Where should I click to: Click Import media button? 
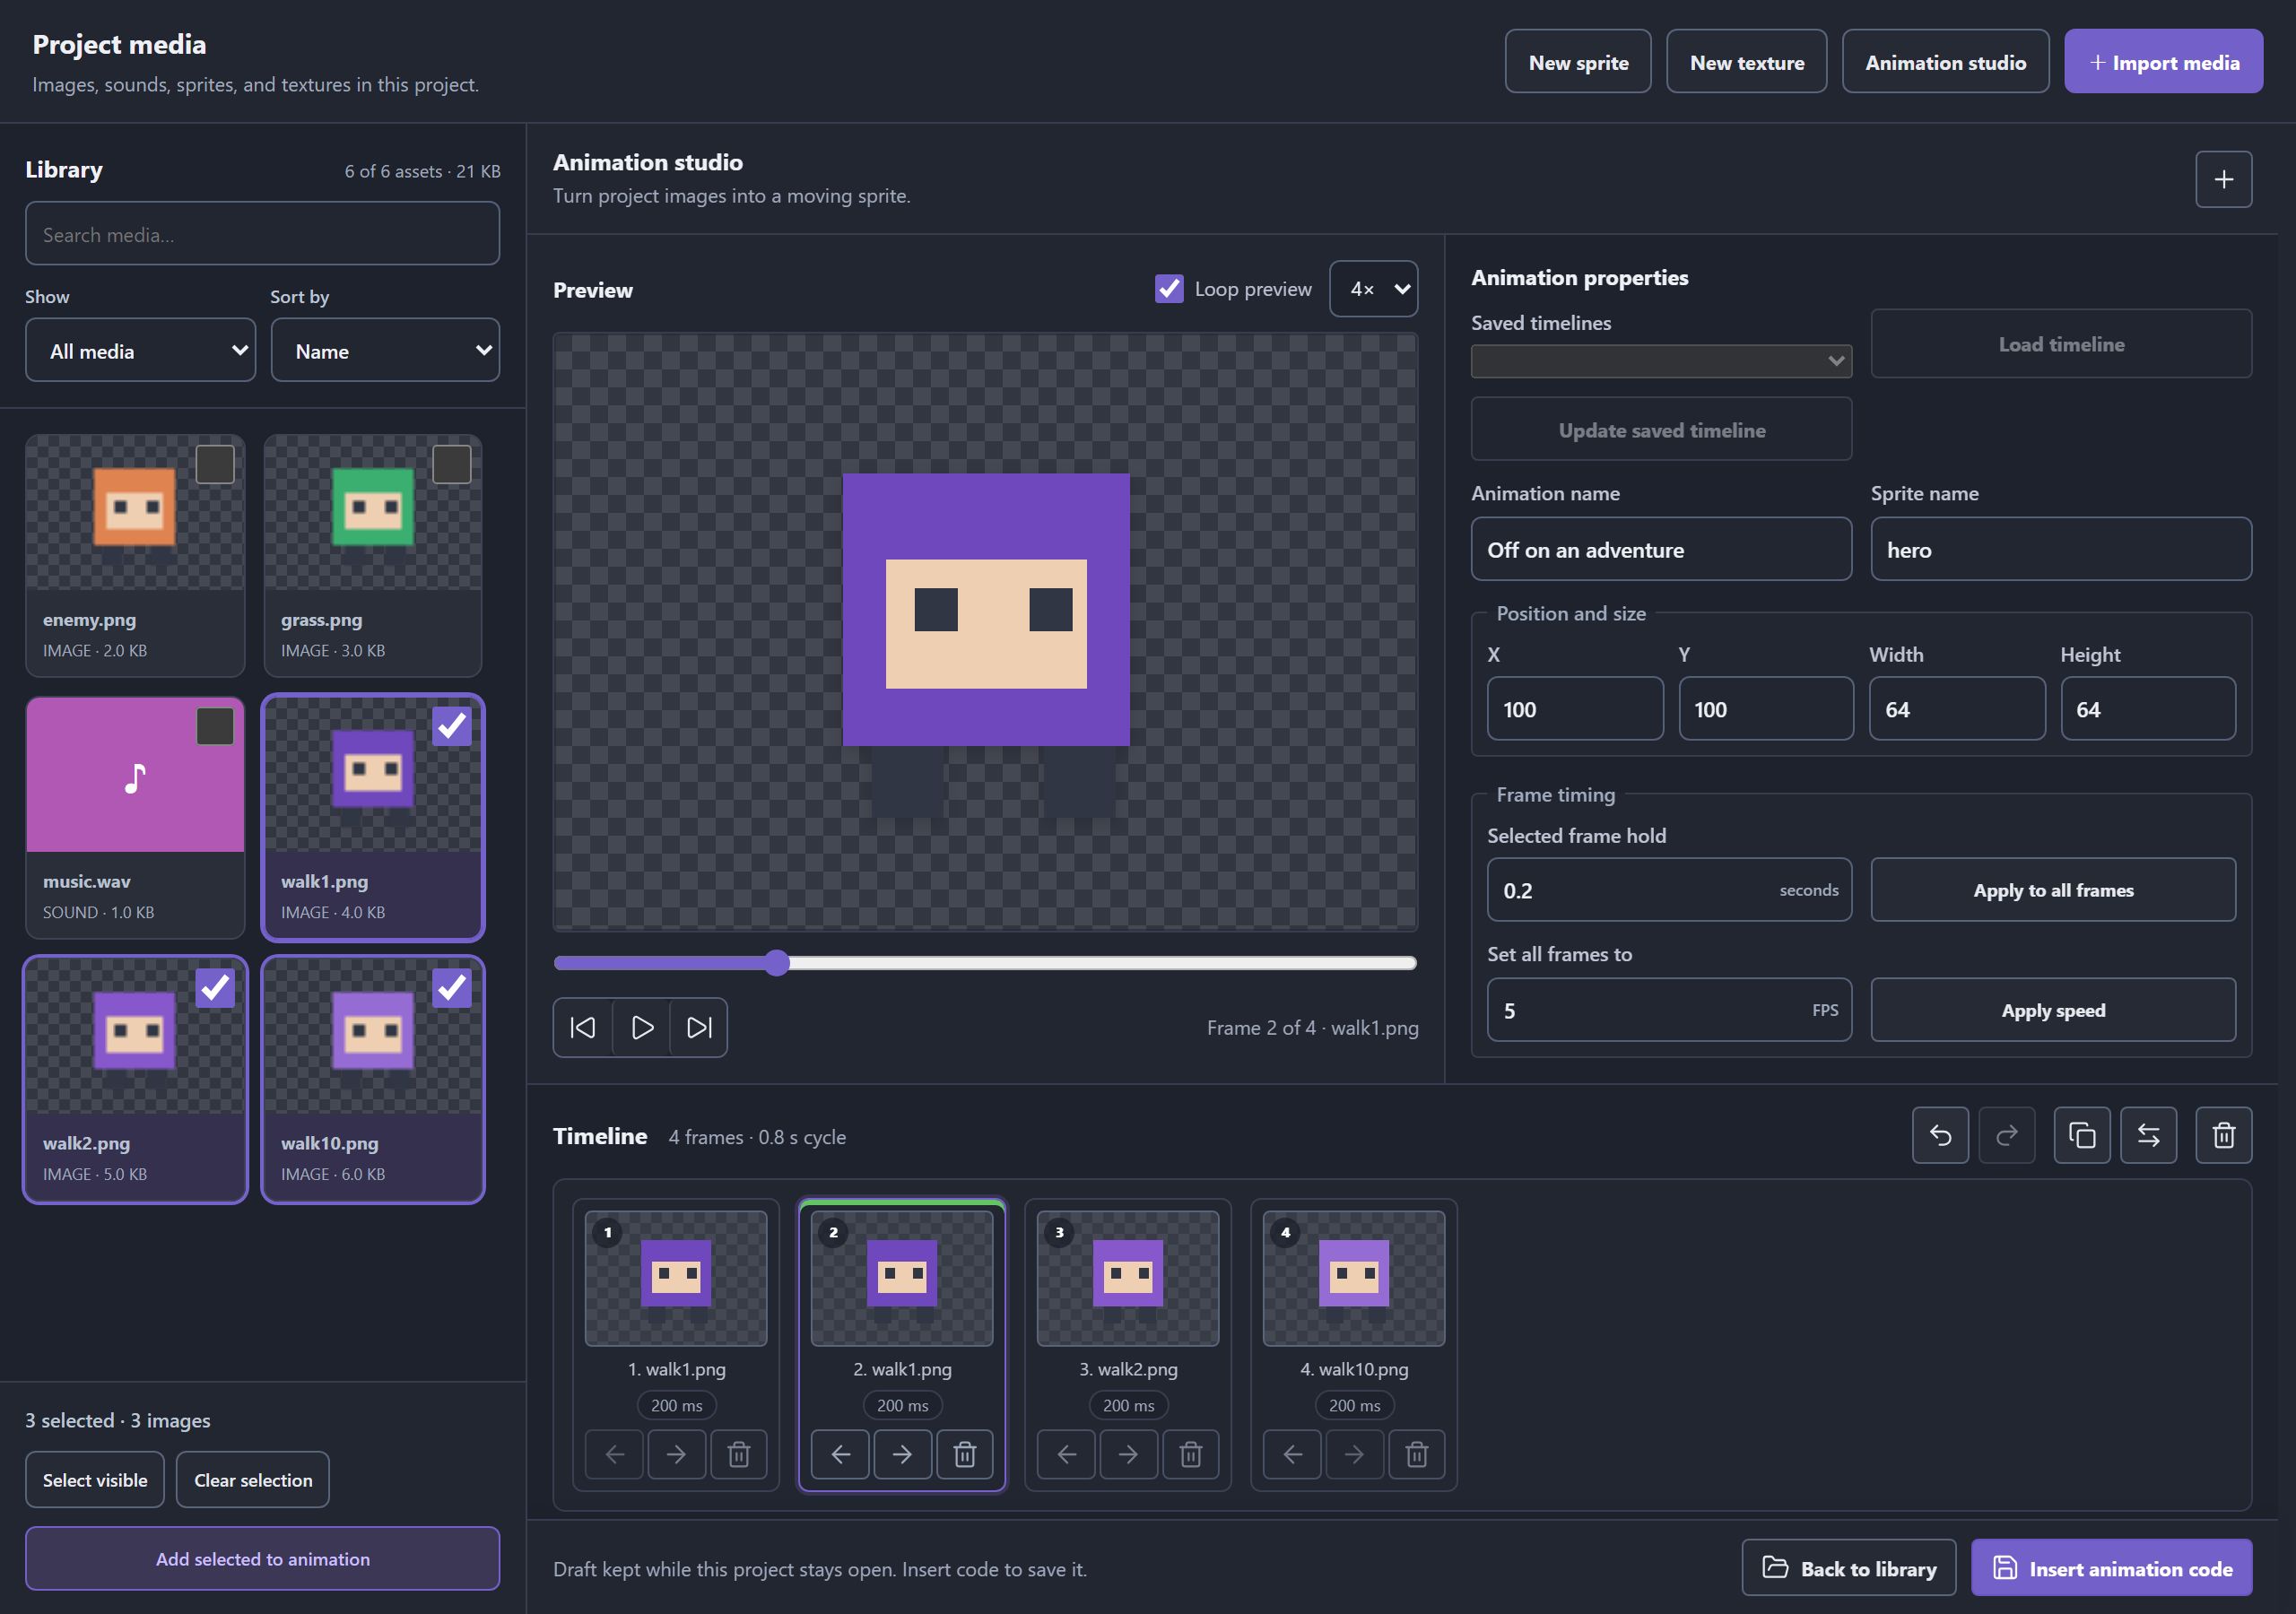pyautogui.click(x=2164, y=62)
